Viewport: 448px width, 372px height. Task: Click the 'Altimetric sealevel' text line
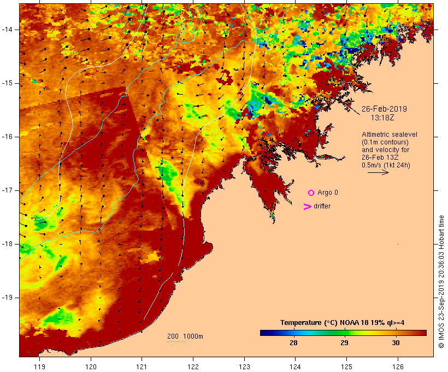[x=390, y=135]
